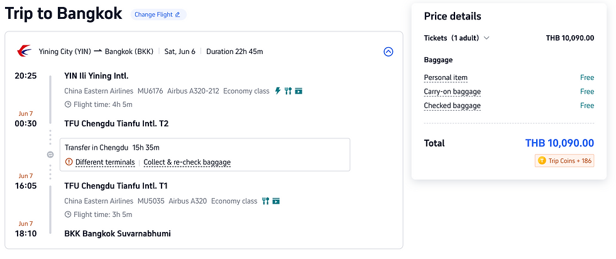The width and height of the screenshot is (616, 259).
Task: Click the in-flight entertainment icon for MU6176
Action: tap(299, 91)
